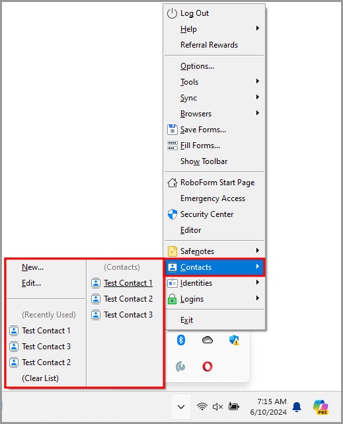Click the Security Center menu label
Viewport: 343px width, 424px height.
pyautogui.click(x=207, y=214)
